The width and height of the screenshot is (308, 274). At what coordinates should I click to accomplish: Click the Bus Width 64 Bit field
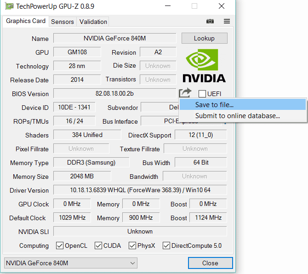[201, 162]
